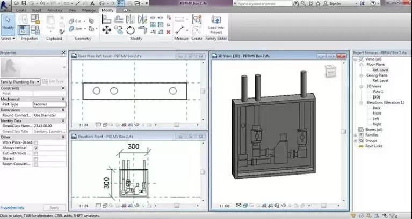Enable the Work Plane-Based checkbox
Image resolution: width=412 pixels, height=219 pixels.
point(36,142)
